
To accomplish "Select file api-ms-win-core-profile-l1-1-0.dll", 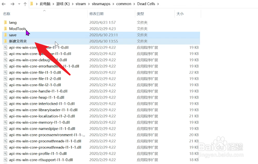I will click(38, 154).
